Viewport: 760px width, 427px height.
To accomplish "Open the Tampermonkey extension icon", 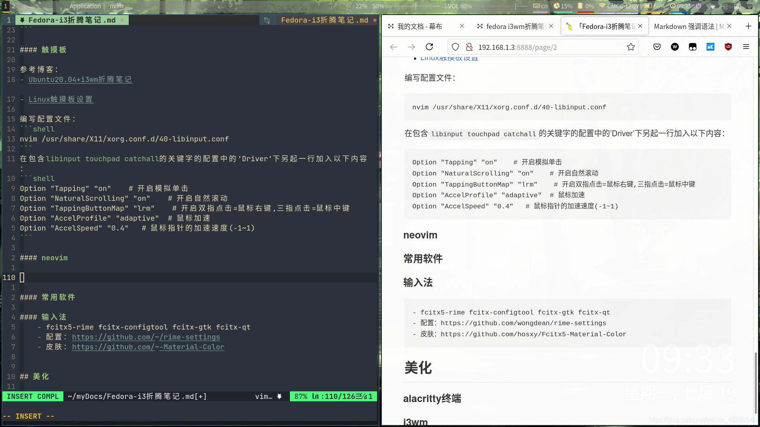I will 693,47.
